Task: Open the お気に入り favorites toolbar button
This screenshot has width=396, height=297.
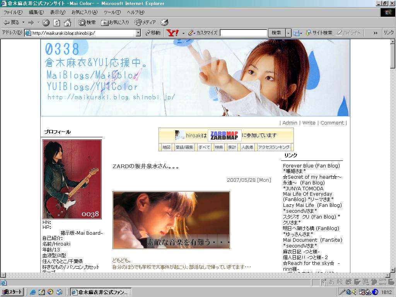Action: pos(115,22)
